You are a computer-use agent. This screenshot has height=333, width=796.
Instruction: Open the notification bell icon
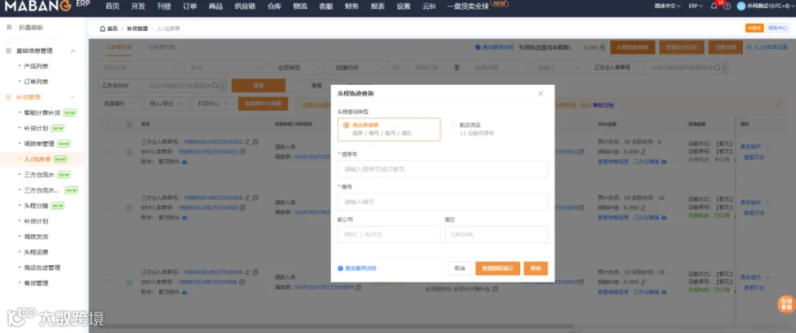(x=714, y=6)
